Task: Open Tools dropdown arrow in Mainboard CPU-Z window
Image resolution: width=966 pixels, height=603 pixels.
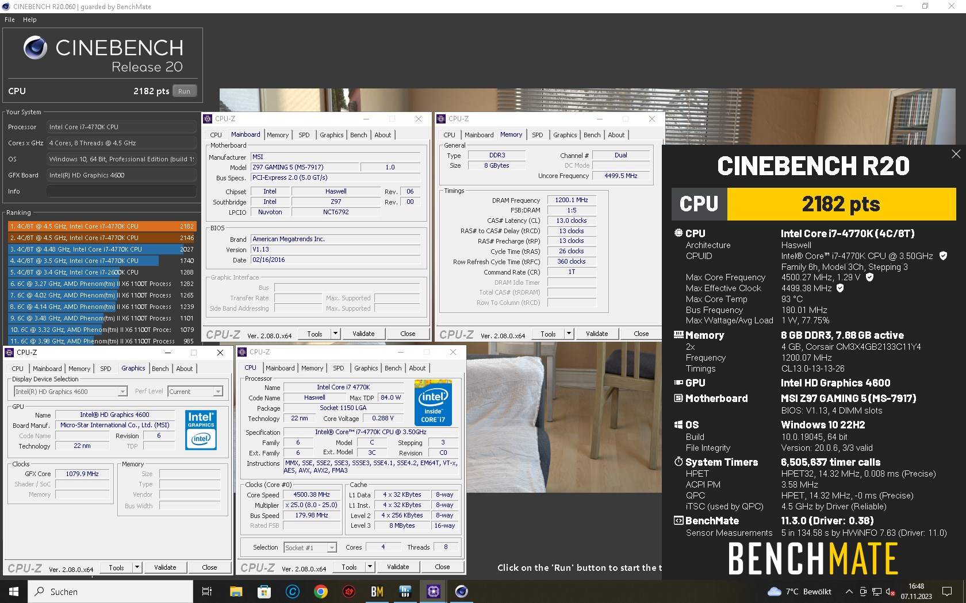Action: [335, 334]
